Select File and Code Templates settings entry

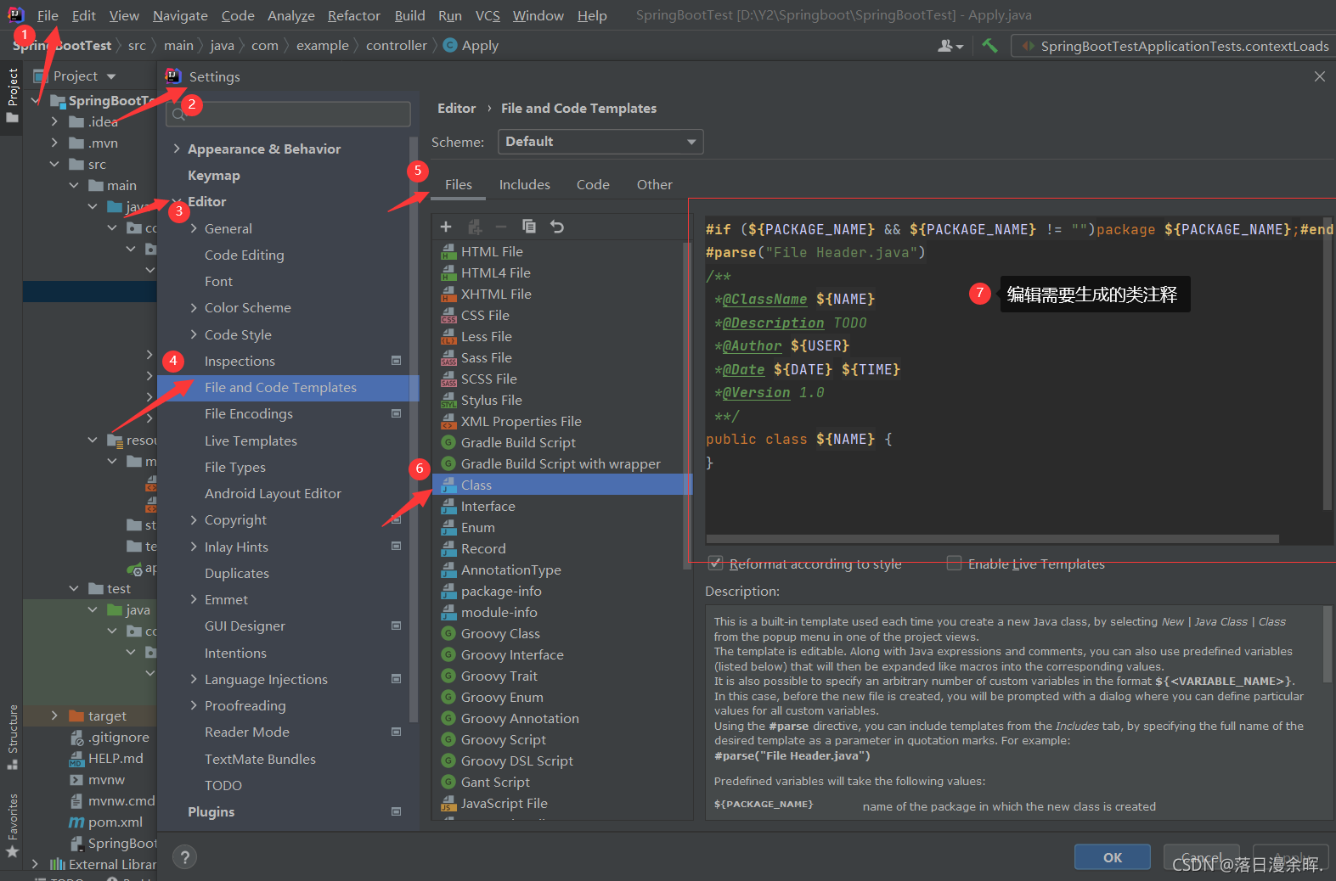pyautogui.click(x=288, y=387)
